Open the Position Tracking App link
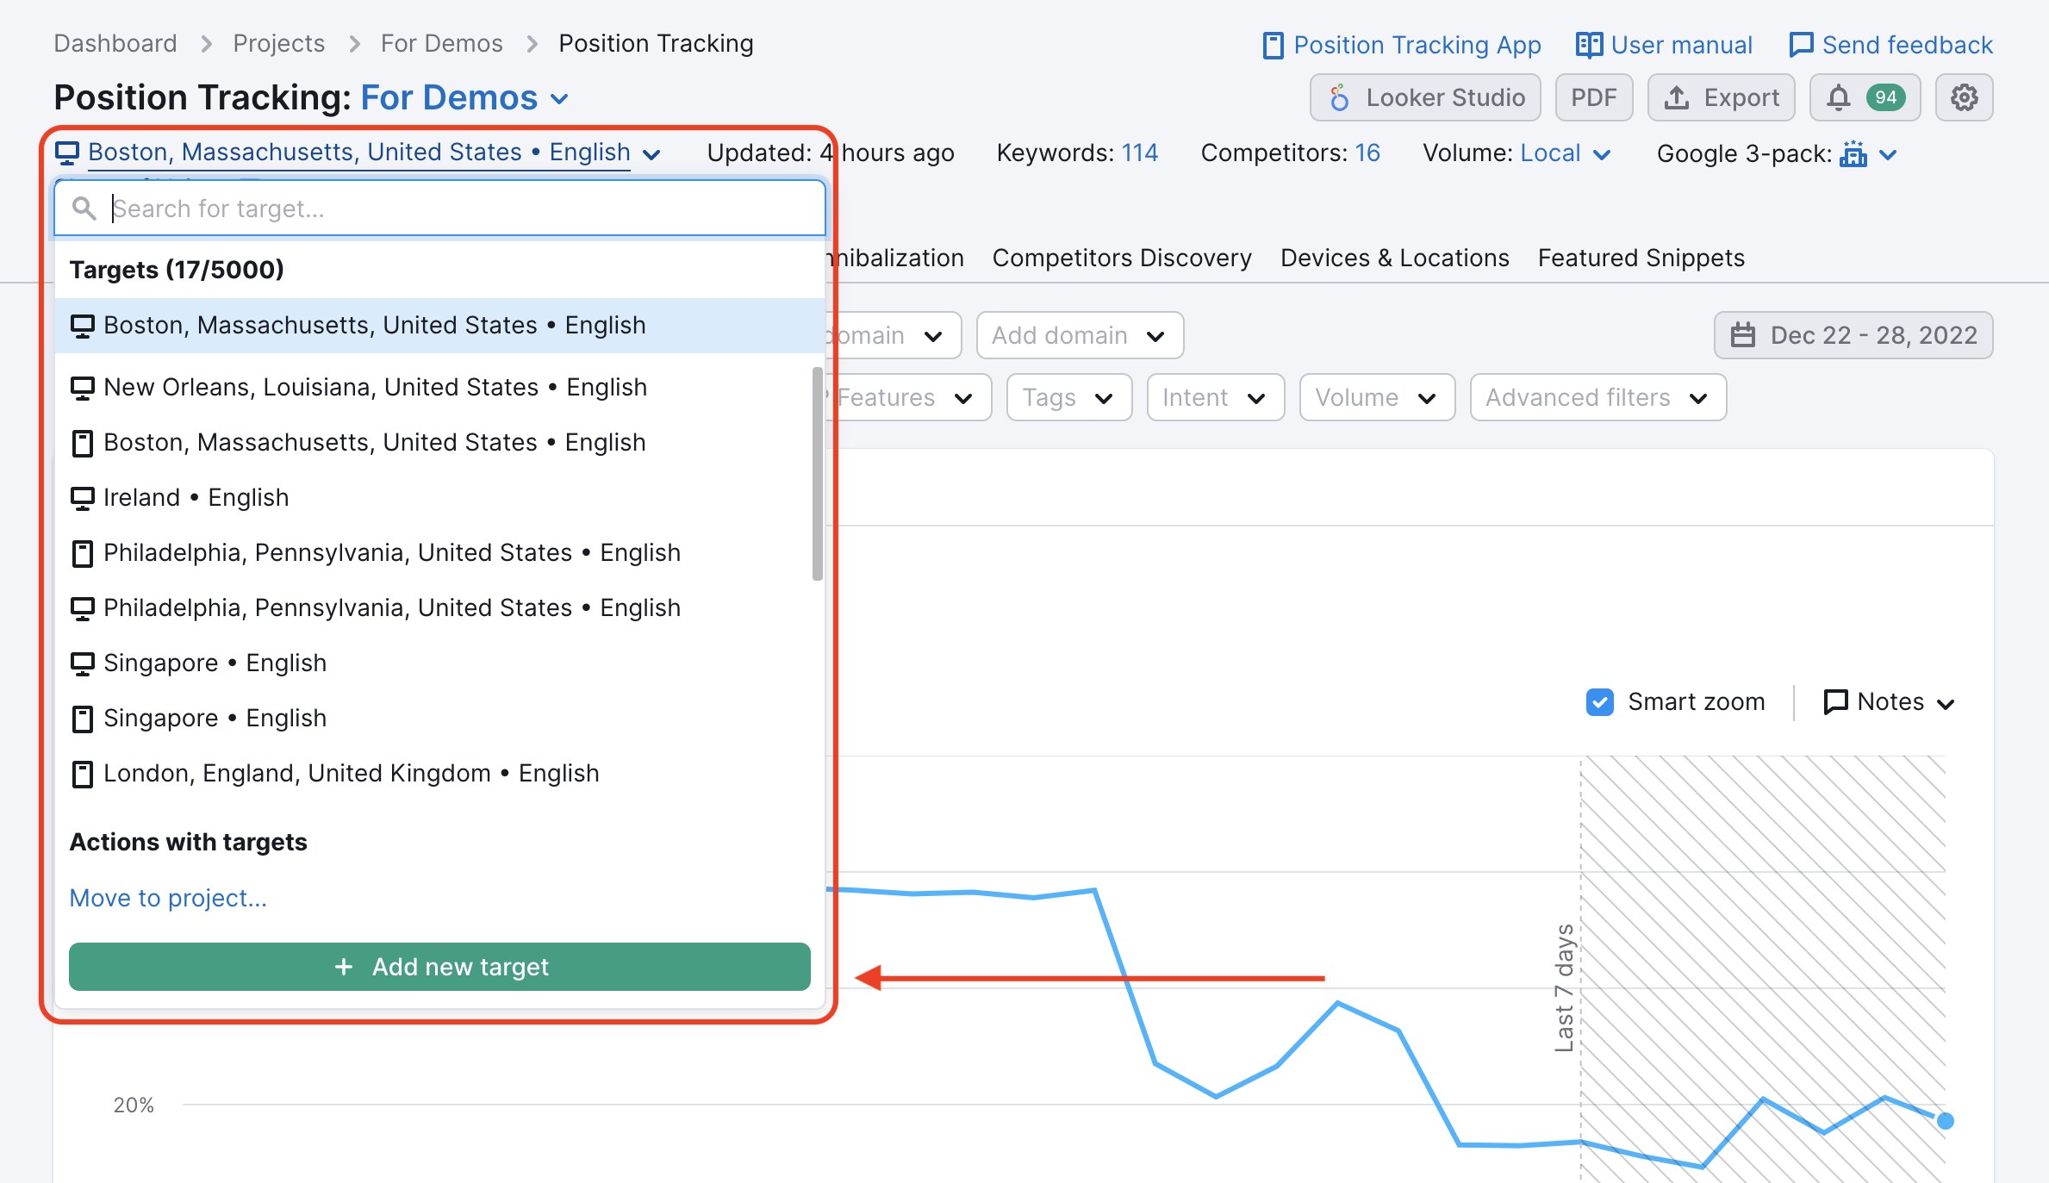The image size is (2049, 1183). coord(1402,45)
